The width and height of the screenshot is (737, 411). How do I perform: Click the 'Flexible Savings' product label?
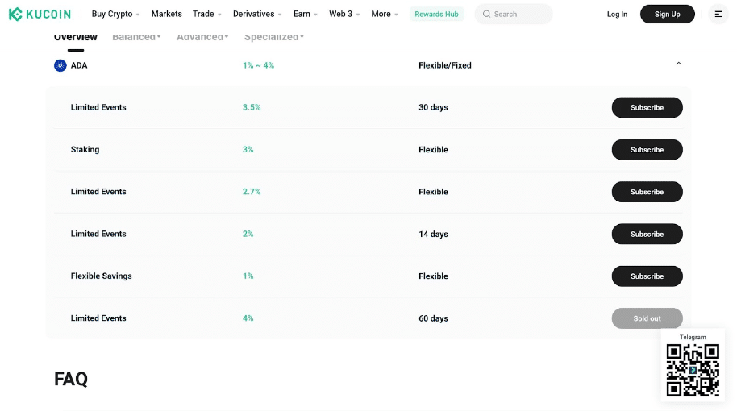[101, 276]
